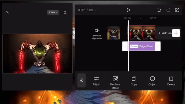Grab the Edge Glow clip's right trim handle
The height and width of the screenshot is (104, 185).
[x=158, y=46]
